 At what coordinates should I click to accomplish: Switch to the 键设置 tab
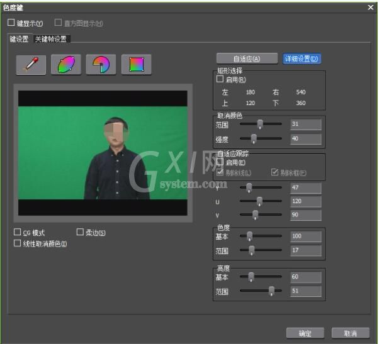click(x=20, y=39)
